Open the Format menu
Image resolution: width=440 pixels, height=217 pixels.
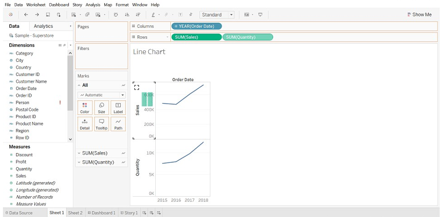(122, 5)
